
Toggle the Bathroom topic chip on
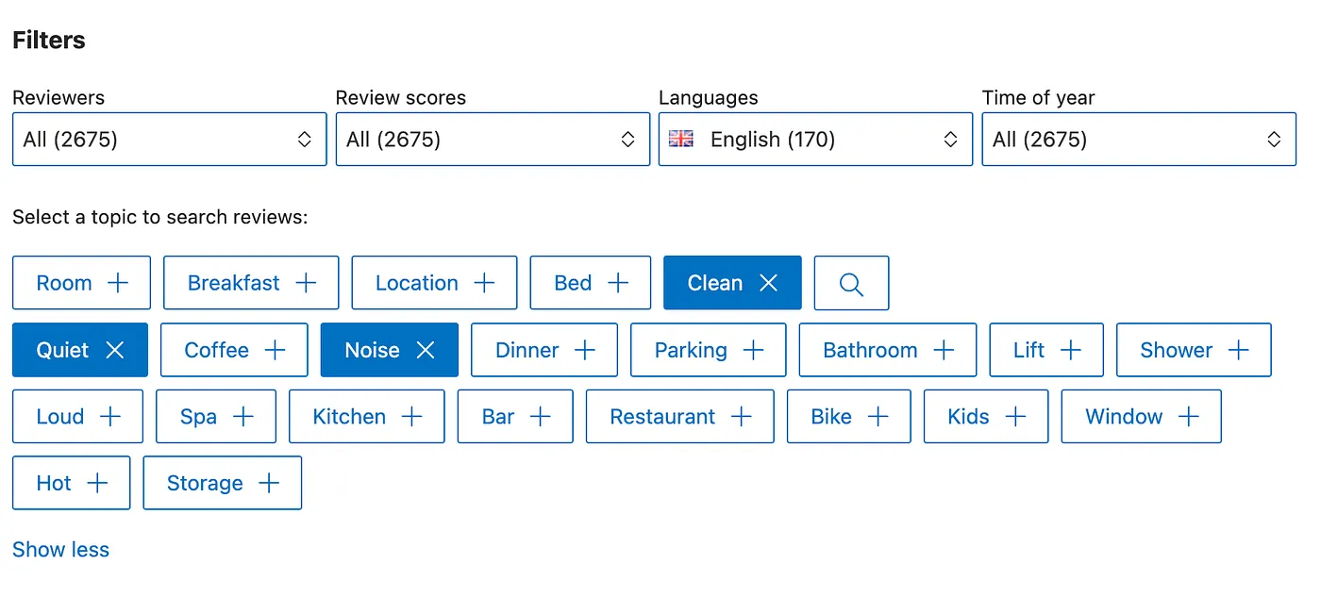(x=887, y=350)
